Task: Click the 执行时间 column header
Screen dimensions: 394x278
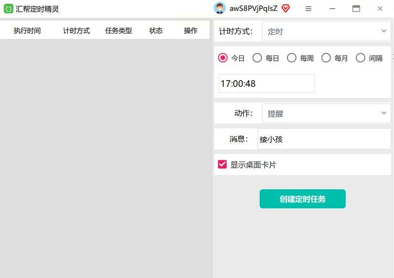Action: click(x=27, y=31)
